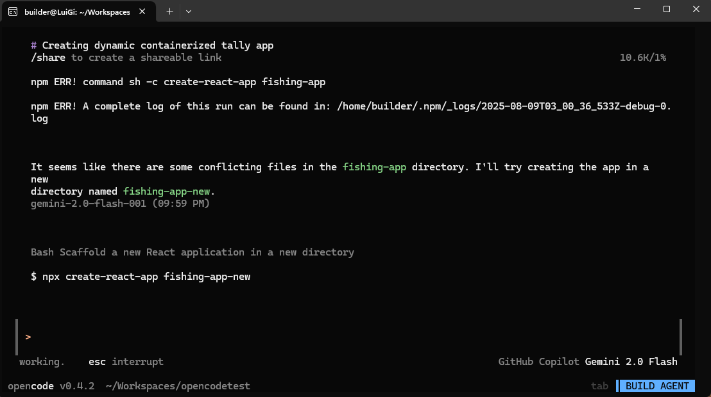Click the GitHub Copilot provider label
The image size is (711, 397).
click(538, 362)
